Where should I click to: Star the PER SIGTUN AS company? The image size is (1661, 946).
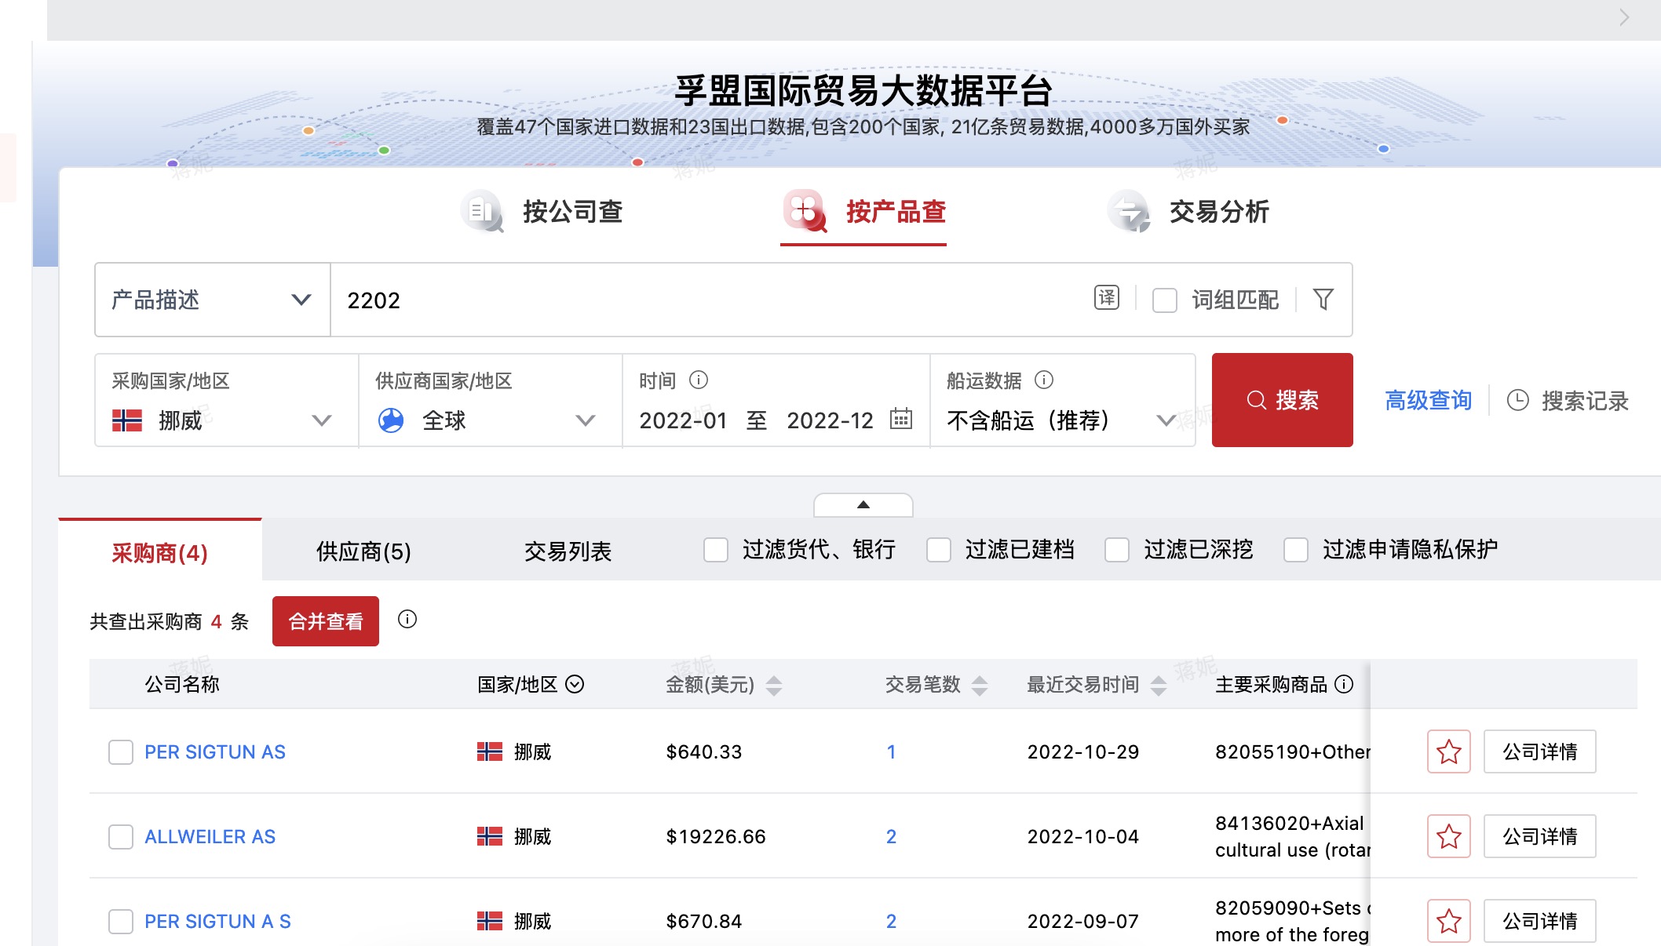[x=1448, y=751]
